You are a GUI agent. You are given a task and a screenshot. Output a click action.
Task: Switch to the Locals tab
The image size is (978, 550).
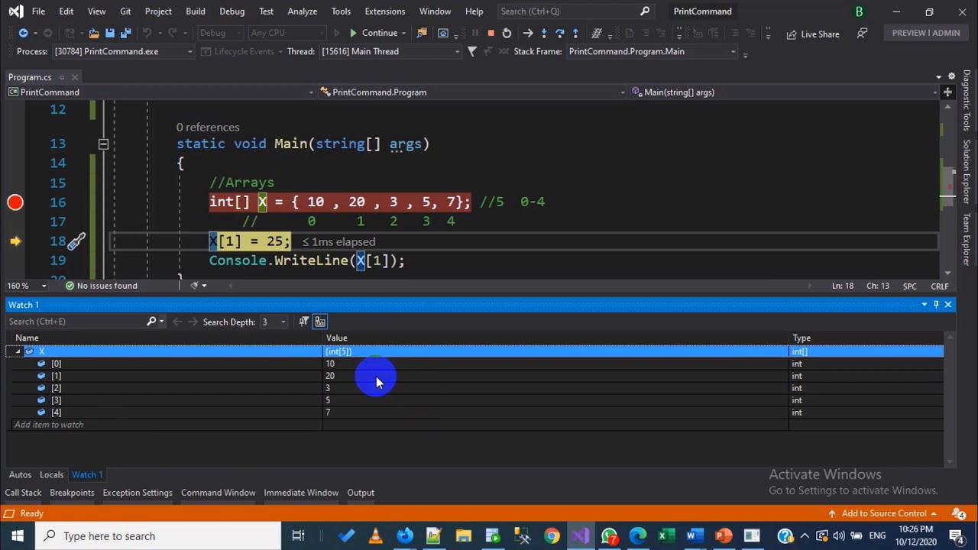51,474
